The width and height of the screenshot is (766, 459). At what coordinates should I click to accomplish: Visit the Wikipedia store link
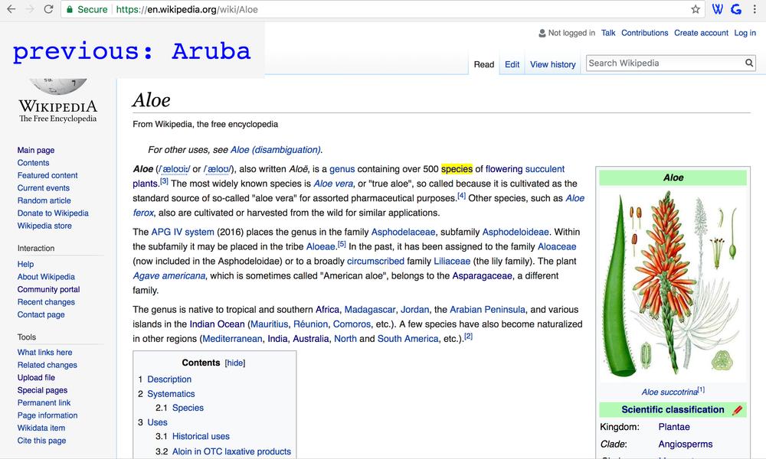[x=44, y=226]
